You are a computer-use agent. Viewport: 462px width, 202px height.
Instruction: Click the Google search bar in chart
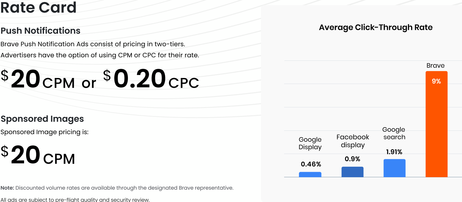click(394, 168)
